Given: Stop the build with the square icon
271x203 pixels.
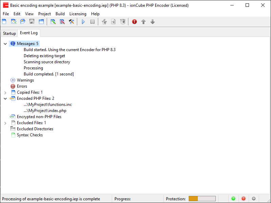Looking at the screenshot, I should point(92,22).
